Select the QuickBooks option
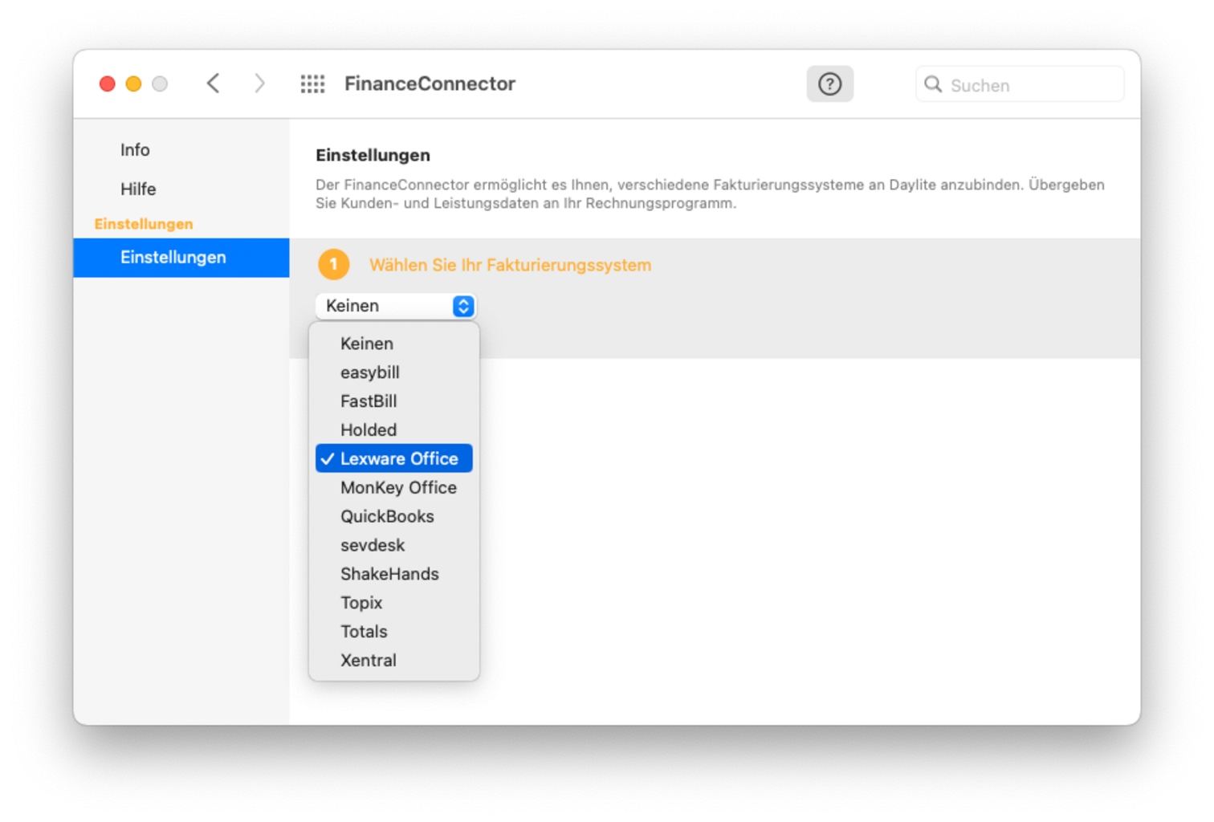This screenshot has width=1214, height=822. [x=387, y=516]
